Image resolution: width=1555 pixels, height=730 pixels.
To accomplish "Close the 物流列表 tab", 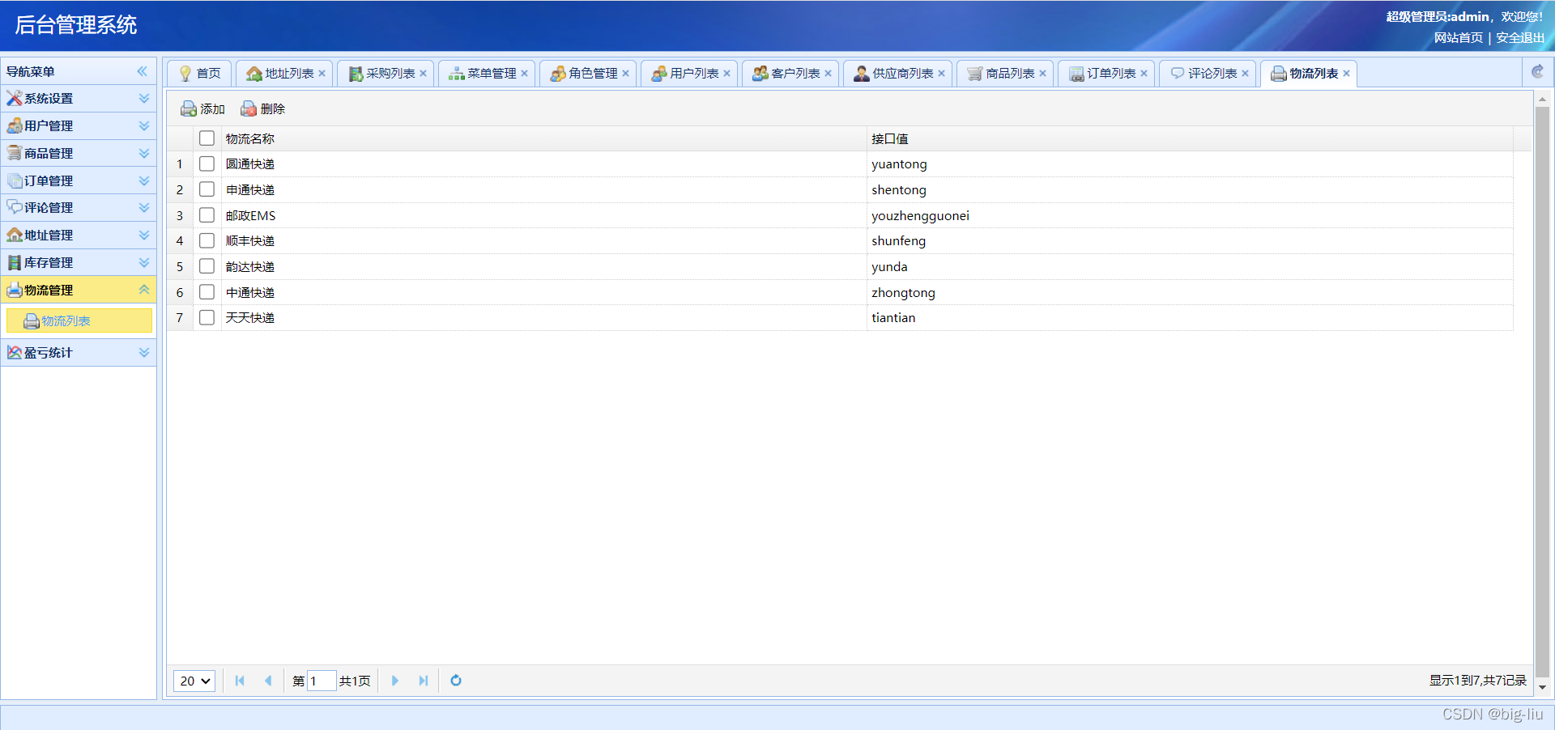I will [x=1346, y=73].
